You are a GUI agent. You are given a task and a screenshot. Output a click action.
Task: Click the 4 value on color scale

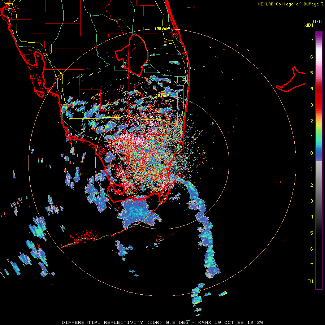coord(312,89)
